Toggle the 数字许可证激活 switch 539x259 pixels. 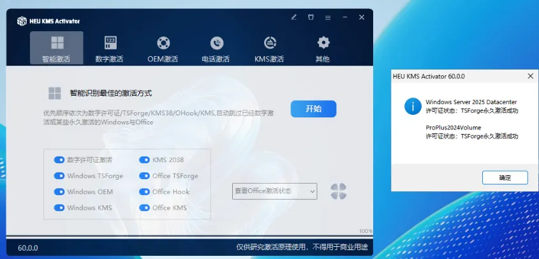coord(59,160)
